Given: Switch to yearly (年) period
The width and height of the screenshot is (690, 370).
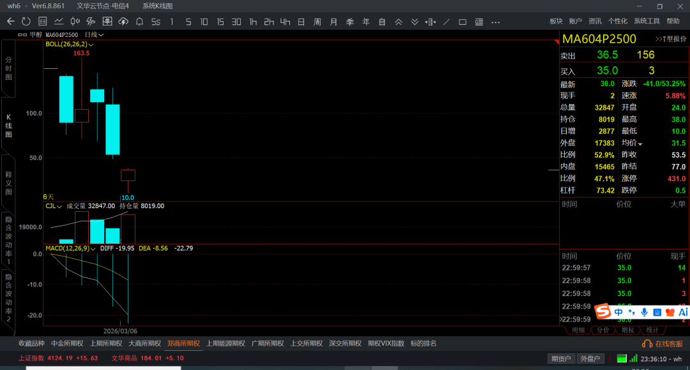Looking at the screenshot, I should (365, 22).
